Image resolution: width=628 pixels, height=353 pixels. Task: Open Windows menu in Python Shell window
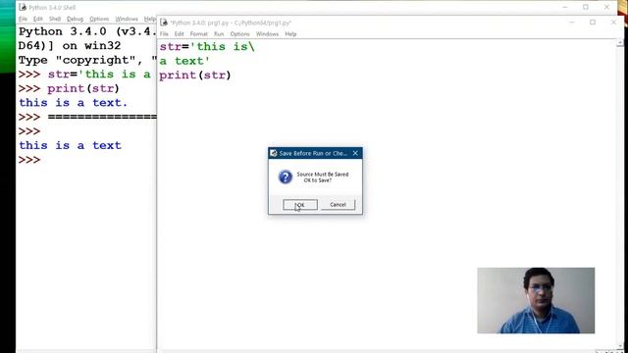127,19
